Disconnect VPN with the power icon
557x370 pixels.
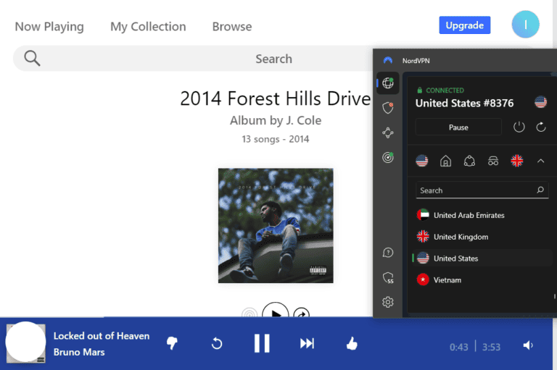(x=519, y=127)
